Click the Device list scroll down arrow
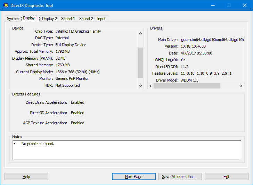Screen dimensions: 253x185 (141, 86)
